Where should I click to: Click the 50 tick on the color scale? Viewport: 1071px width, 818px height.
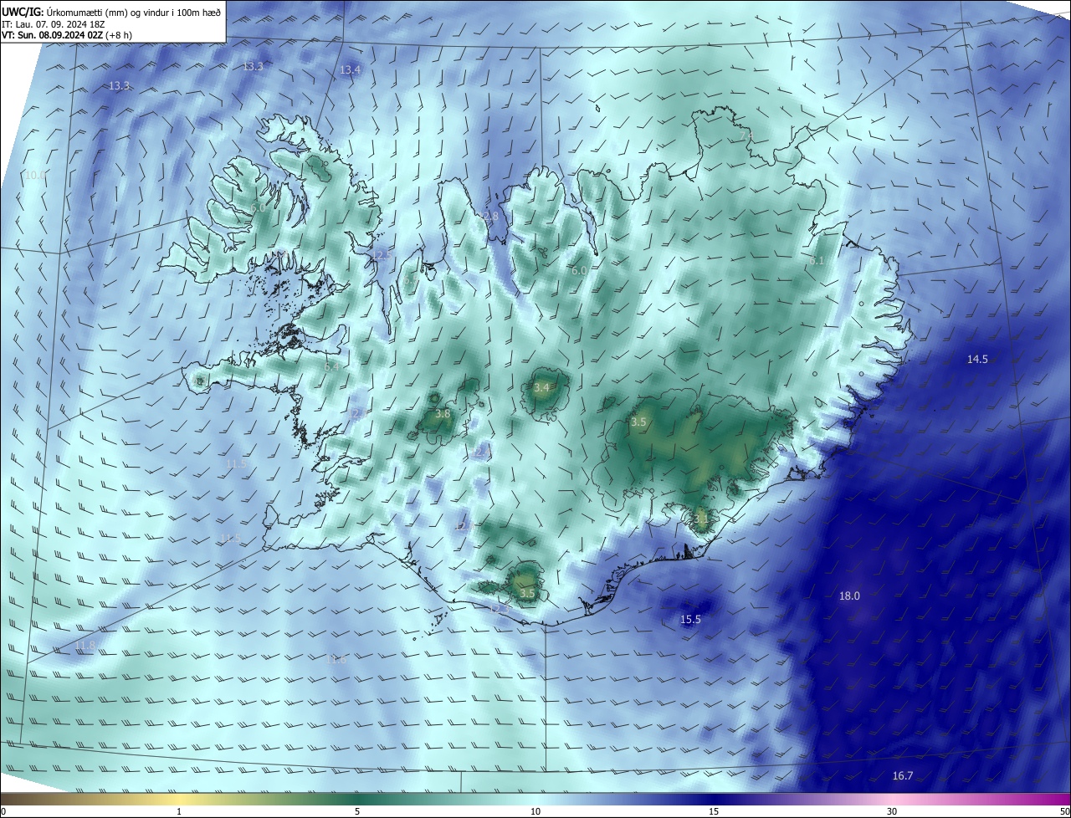pos(1065,811)
